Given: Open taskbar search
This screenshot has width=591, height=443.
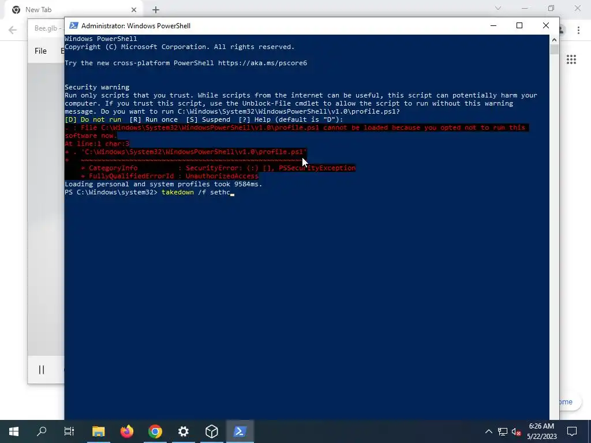Looking at the screenshot, I should 42,431.
